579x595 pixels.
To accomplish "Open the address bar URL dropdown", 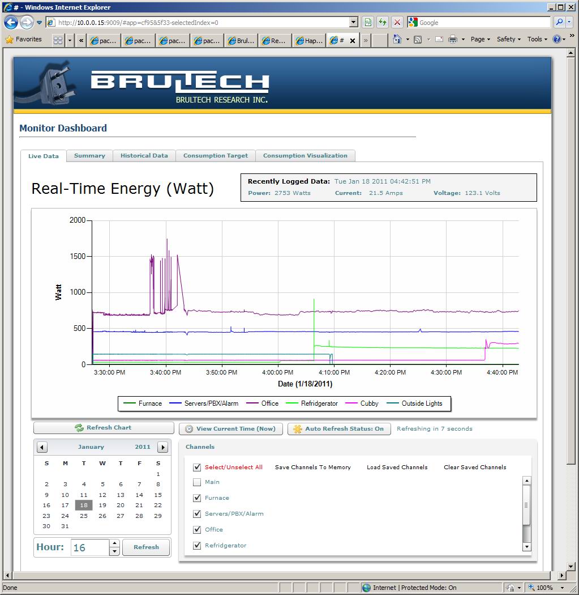I will [354, 23].
